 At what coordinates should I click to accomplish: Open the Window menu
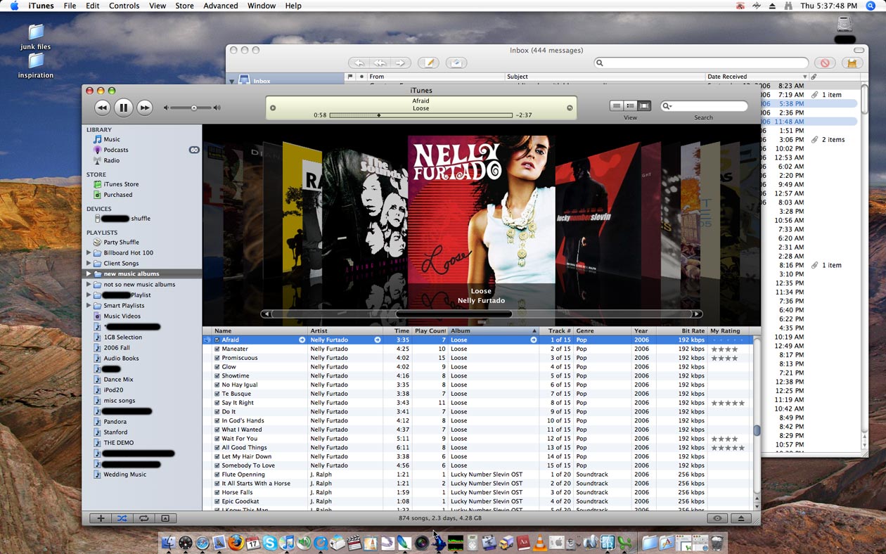262,6
